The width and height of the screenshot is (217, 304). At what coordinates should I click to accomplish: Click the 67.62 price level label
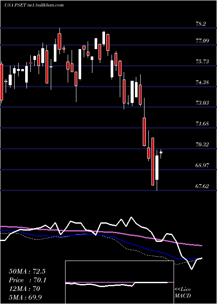[x=202, y=186]
